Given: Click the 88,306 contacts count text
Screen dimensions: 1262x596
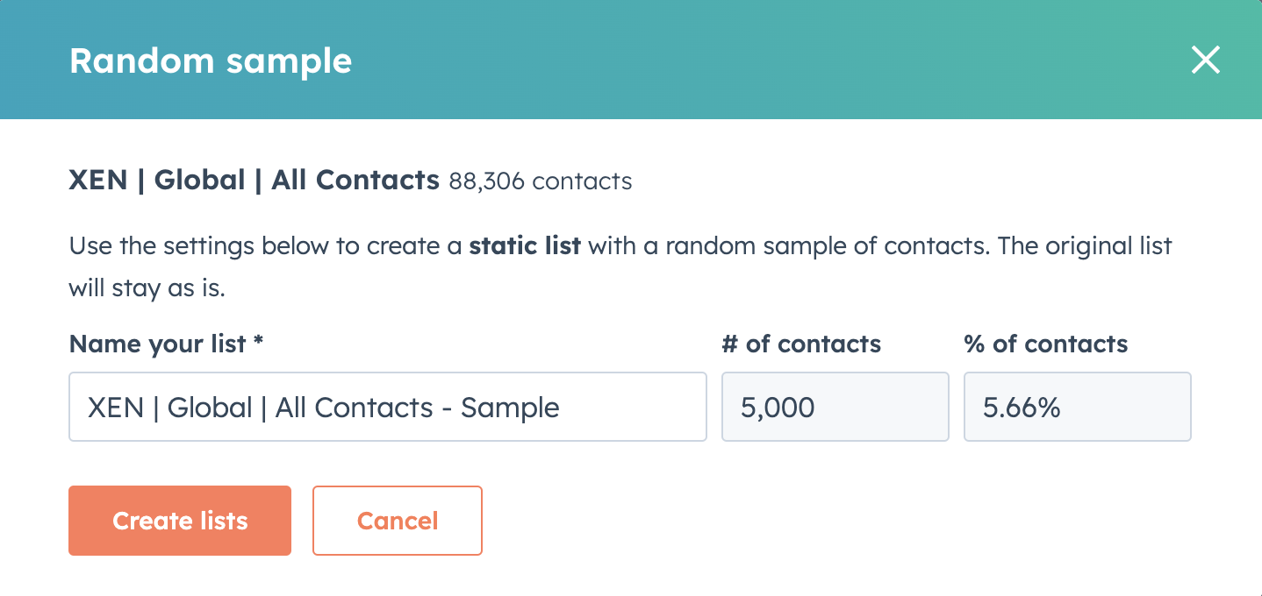Looking at the screenshot, I should tap(540, 181).
